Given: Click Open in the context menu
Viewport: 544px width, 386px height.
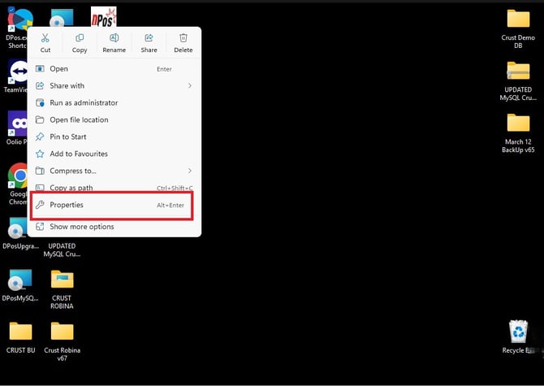Looking at the screenshot, I should pos(114,69).
